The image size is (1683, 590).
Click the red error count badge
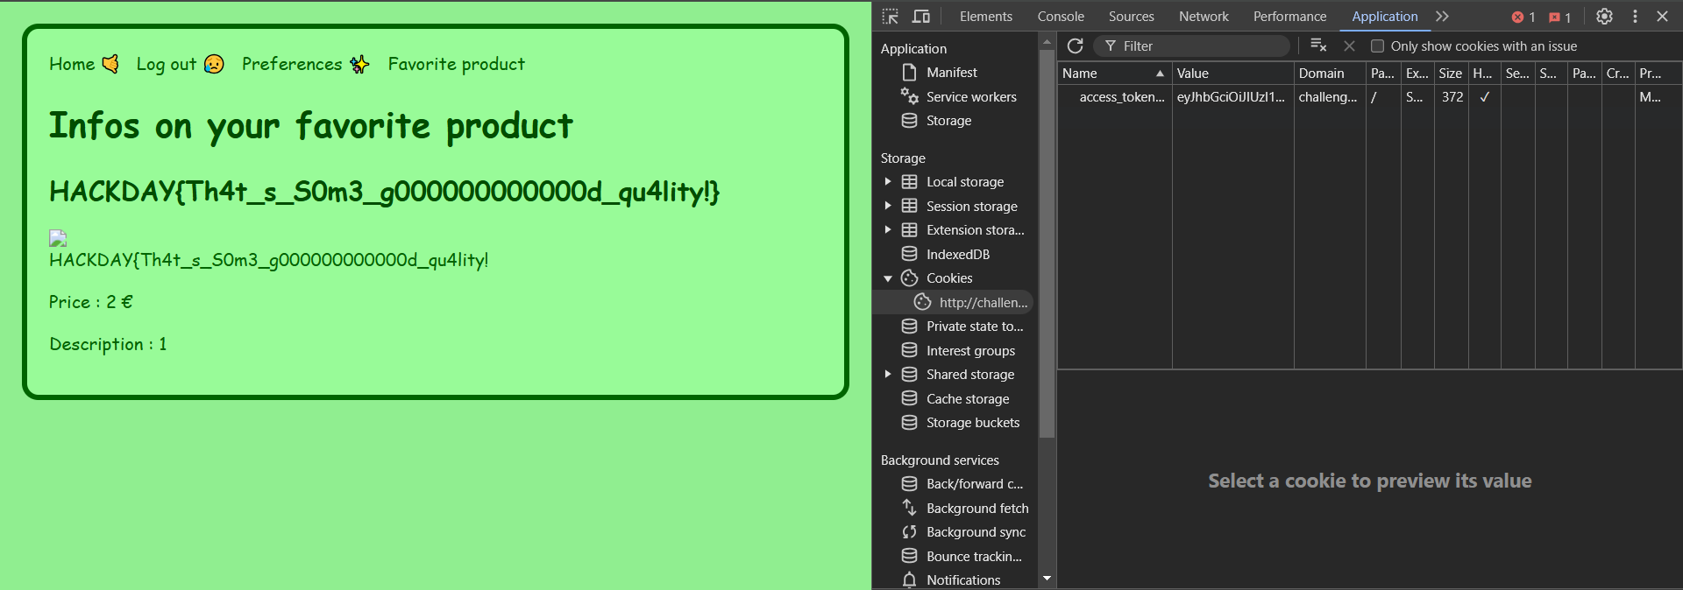[1523, 17]
